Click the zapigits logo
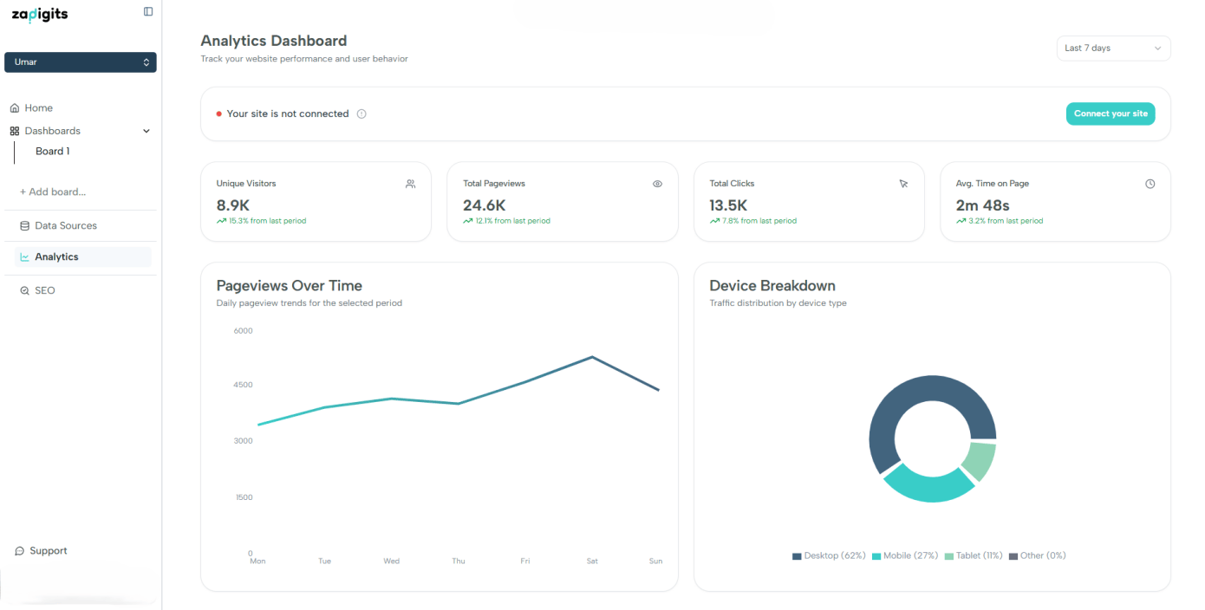This screenshot has height=610, width=1205. tap(40, 15)
